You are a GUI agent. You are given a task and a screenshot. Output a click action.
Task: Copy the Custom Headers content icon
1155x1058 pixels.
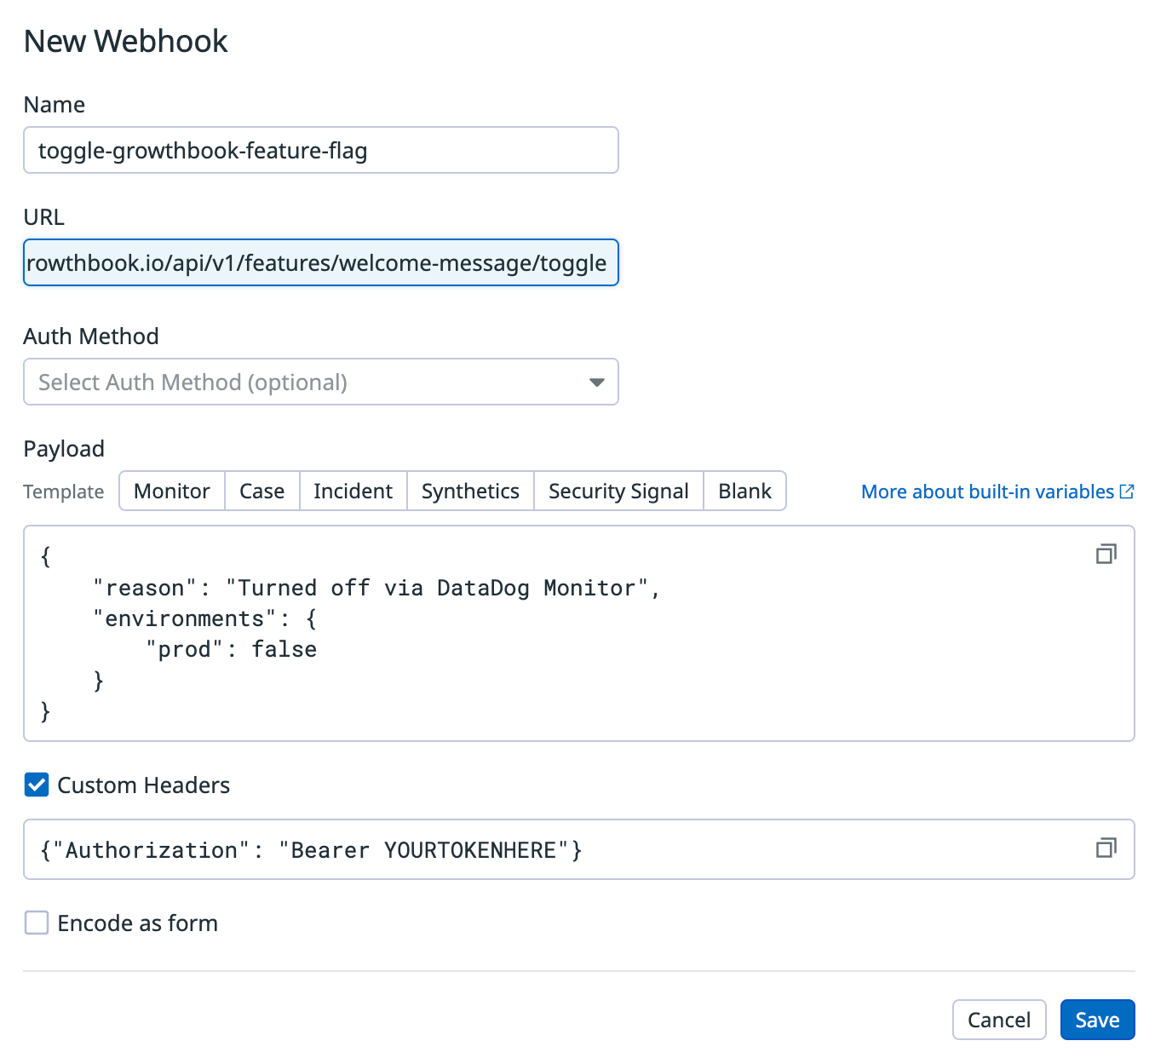(x=1106, y=848)
